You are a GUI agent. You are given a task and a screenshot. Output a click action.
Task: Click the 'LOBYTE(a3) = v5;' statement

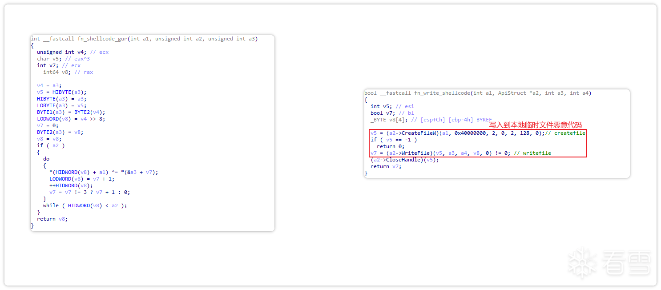(62, 105)
